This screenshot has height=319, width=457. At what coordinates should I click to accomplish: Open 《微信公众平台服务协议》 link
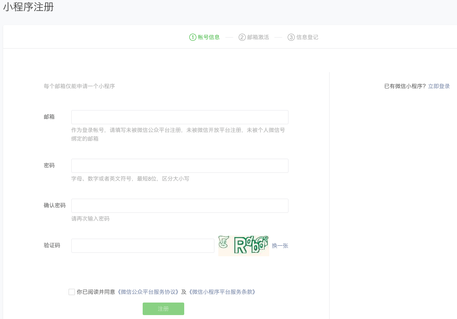148,292
